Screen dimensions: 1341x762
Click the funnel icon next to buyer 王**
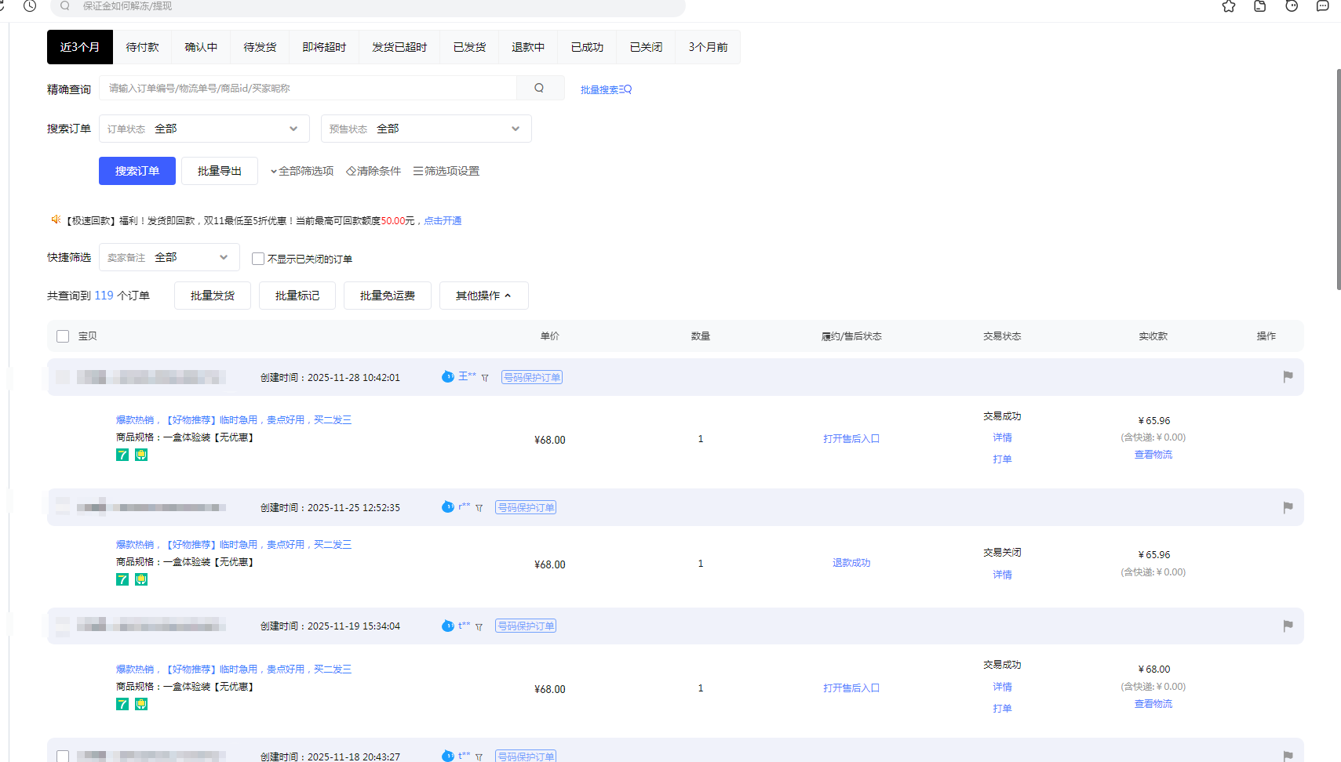click(485, 378)
